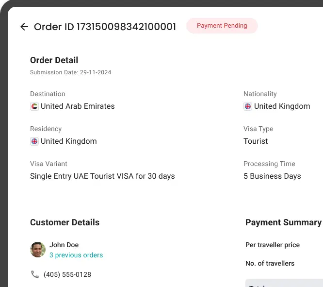Click the Tourist visa type value

coord(256,141)
